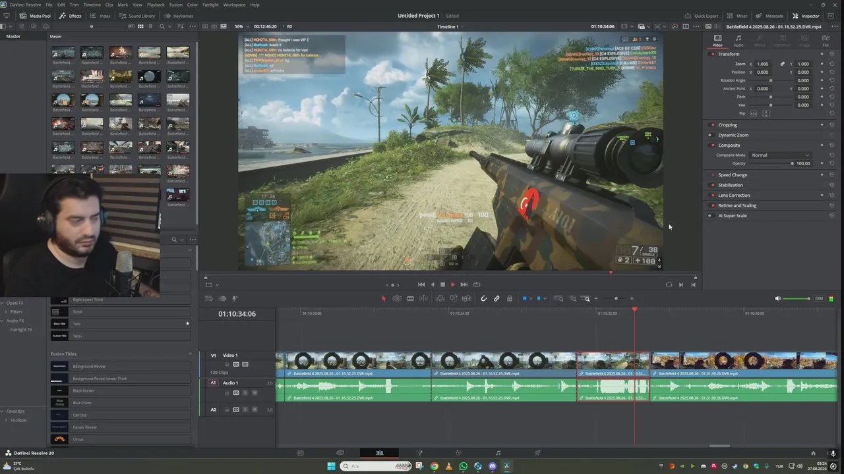
Task: Open the Playback menu
Action: coord(156,5)
